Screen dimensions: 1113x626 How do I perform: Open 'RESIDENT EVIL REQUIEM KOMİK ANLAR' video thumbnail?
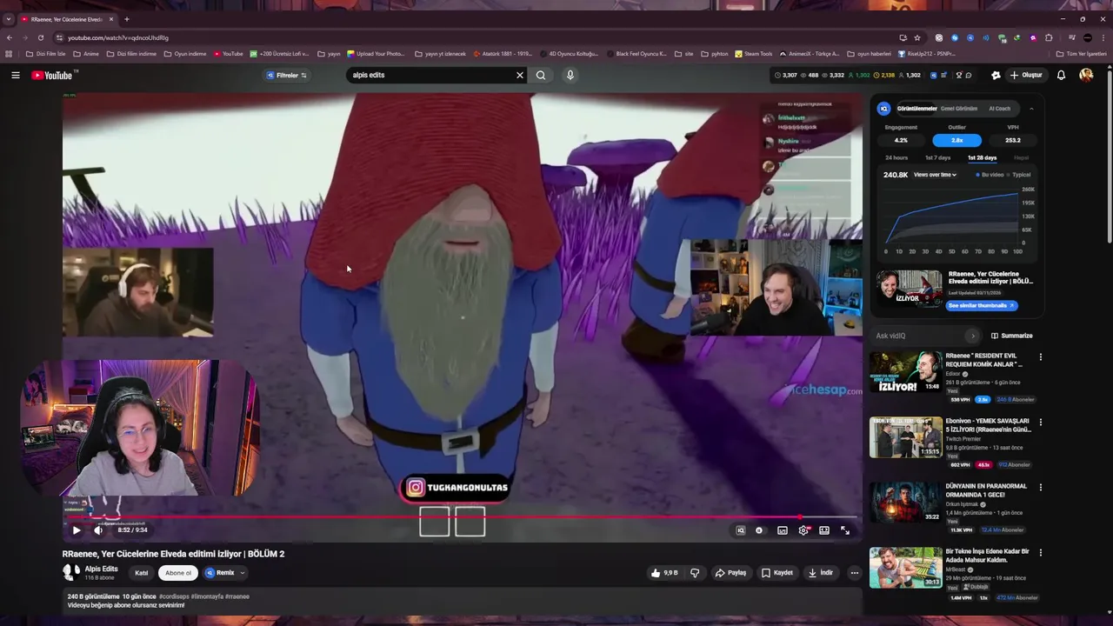point(905,372)
